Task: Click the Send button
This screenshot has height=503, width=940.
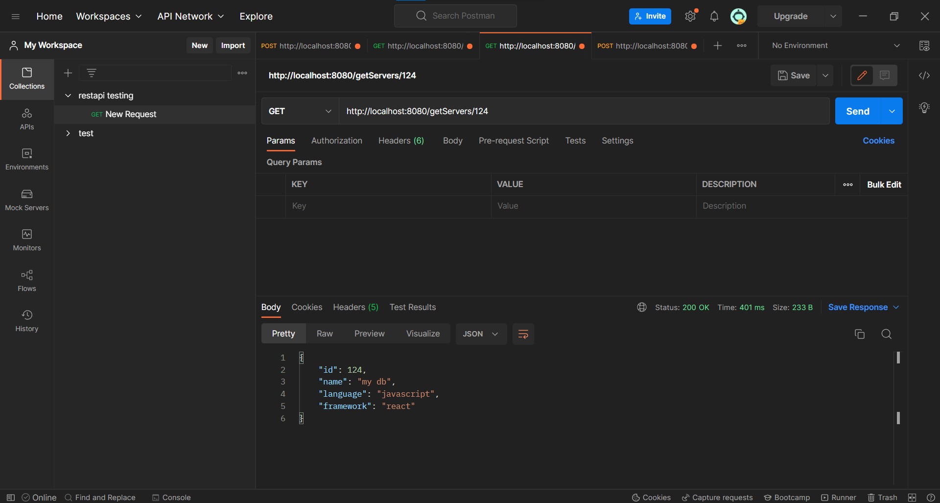Action: coord(858,111)
